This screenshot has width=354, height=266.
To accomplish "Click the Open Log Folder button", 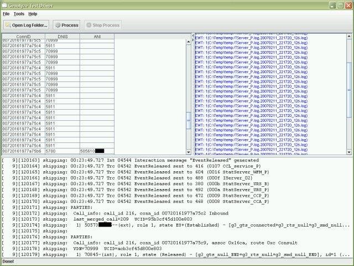I will [x=26, y=25].
